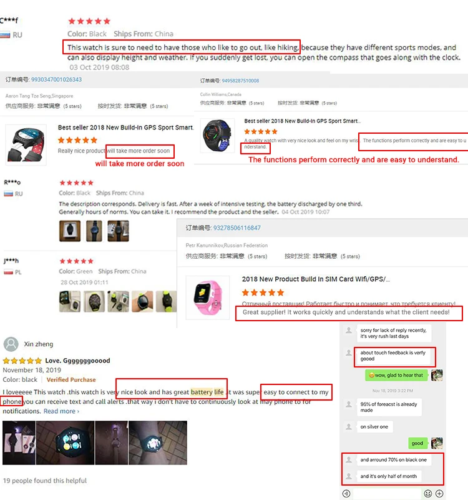This screenshot has height=500, width=468.
Task: Click Xin zheng's profile avatar
Action: click(x=11, y=344)
